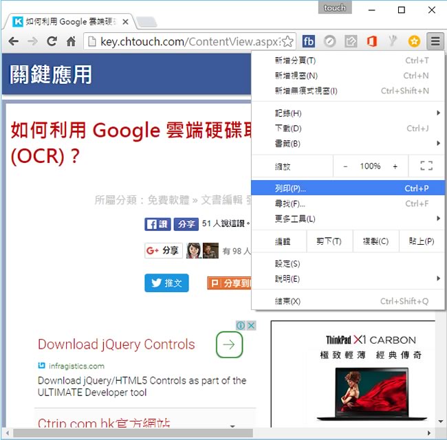Toggle the Chrome hamburger menu button
The width and height of the screenshot is (447, 440).
[435, 42]
